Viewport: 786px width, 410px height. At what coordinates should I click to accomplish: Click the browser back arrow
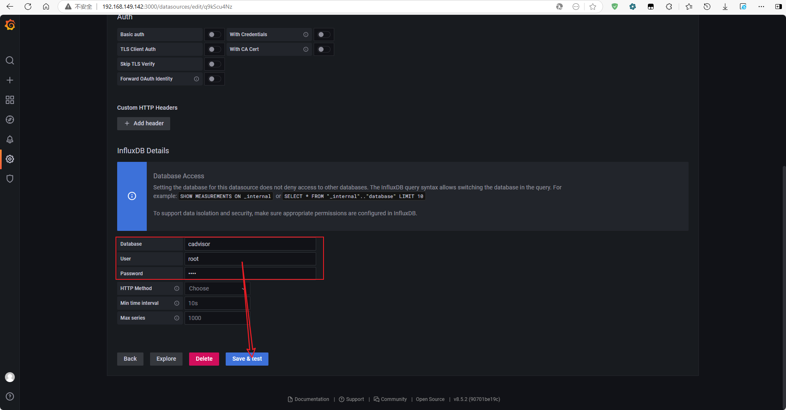[10, 7]
